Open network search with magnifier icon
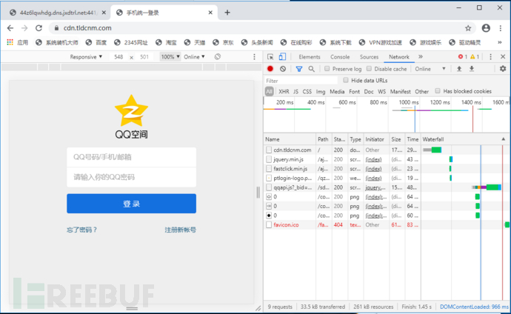This screenshot has width=511, height=314. 311,69
